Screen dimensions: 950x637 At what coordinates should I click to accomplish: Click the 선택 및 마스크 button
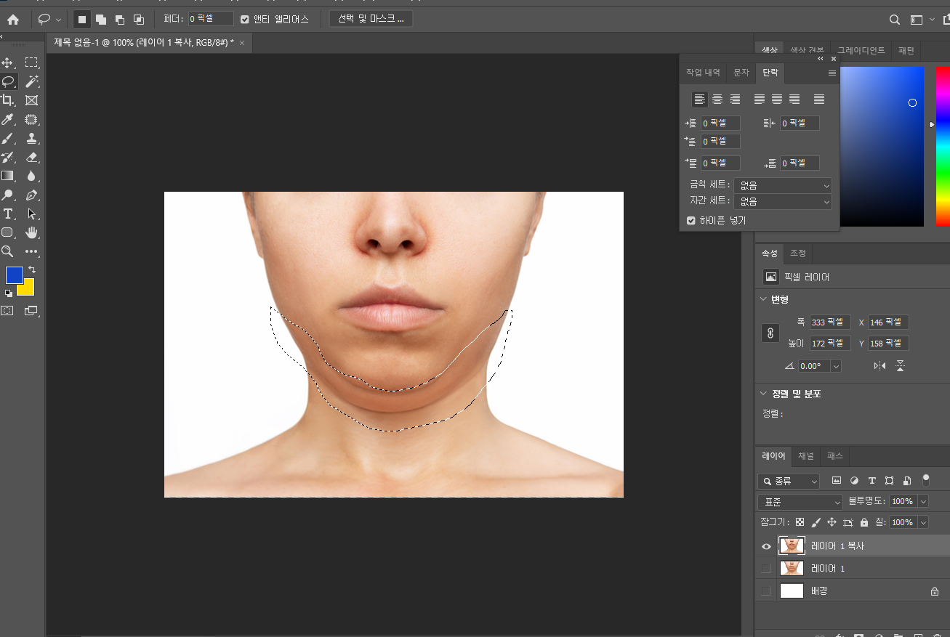(371, 19)
